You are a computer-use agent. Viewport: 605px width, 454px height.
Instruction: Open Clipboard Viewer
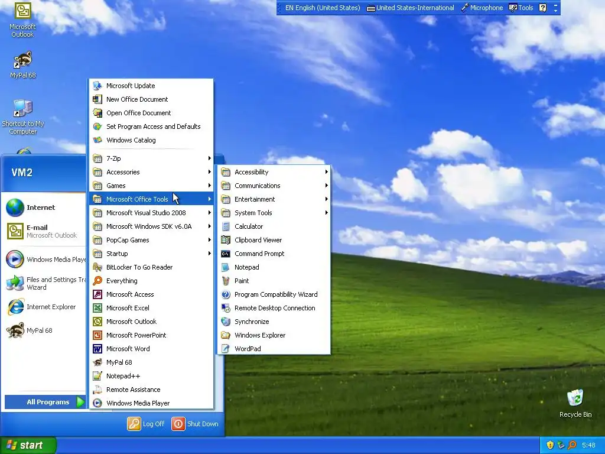[x=274, y=240]
